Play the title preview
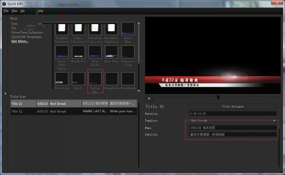The height and width of the screenshot is (175, 285). pos(149,98)
